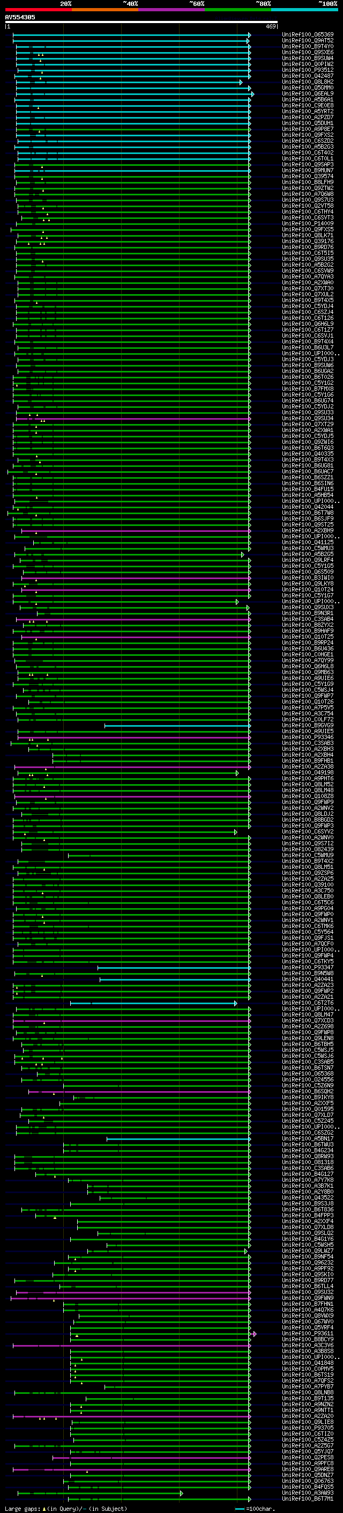Open hit UniRef100_O65369
Viewport: 343px width, 1513px height.
point(308,35)
